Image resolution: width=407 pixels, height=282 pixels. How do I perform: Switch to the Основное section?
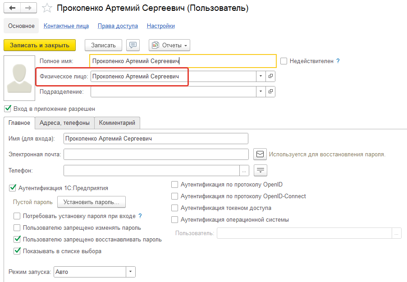[x=21, y=26]
